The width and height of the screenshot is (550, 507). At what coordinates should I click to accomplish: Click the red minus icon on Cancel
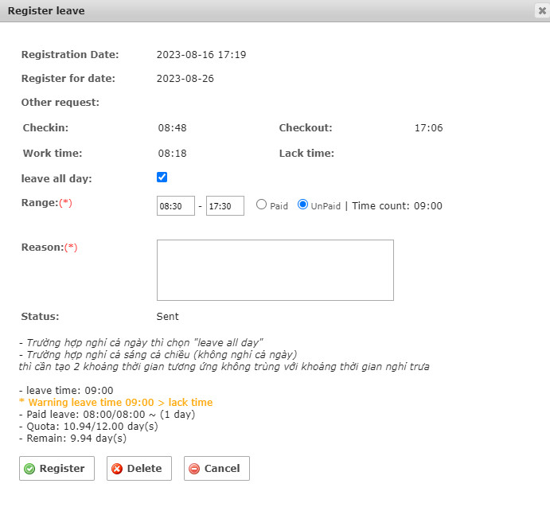(x=194, y=469)
